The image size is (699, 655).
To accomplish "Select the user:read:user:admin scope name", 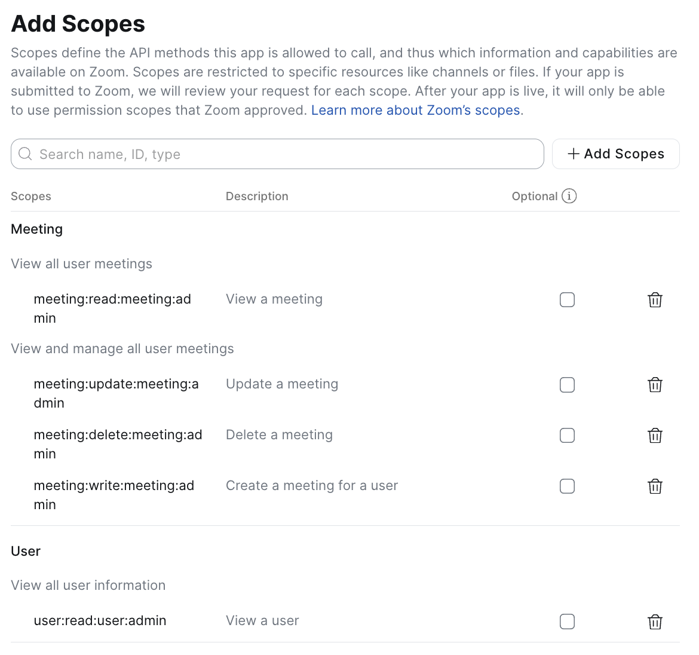I will click(x=100, y=621).
